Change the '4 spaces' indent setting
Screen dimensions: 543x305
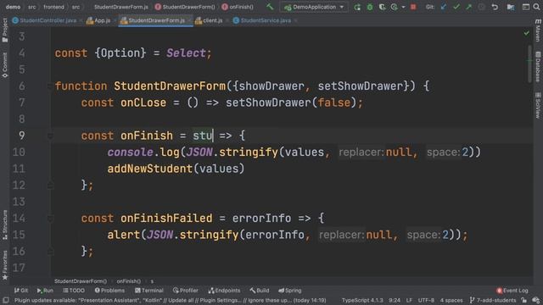click(x=451, y=300)
